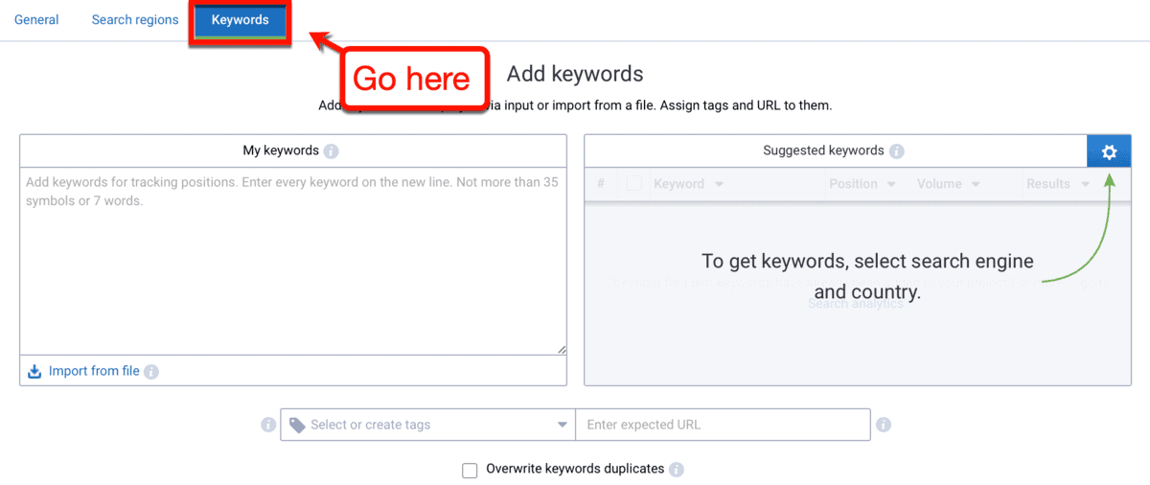Click the info icon next to Import from file
The image size is (1150, 485).
coord(151,372)
